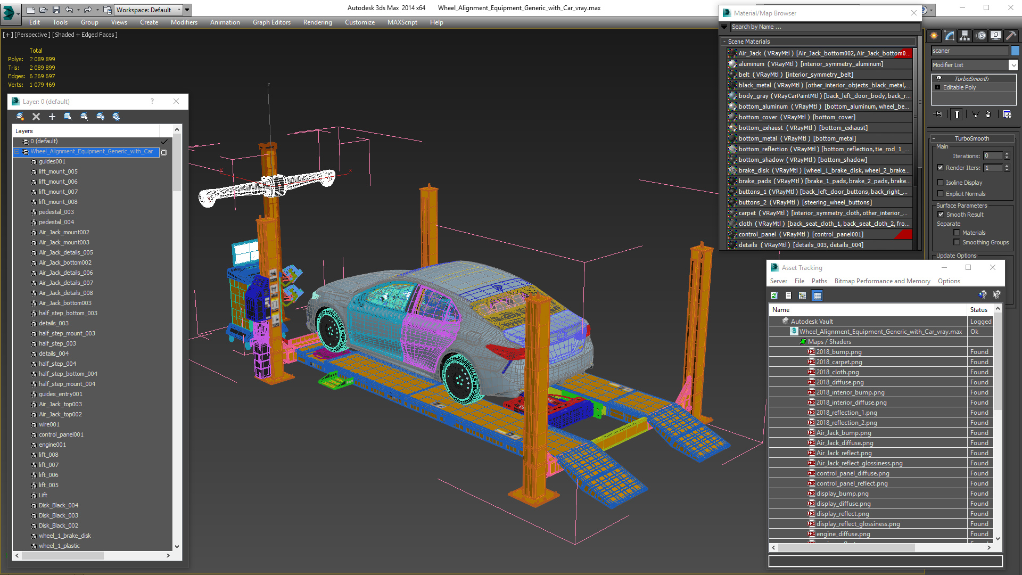Refresh Asset Tracking list

(774, 295)
